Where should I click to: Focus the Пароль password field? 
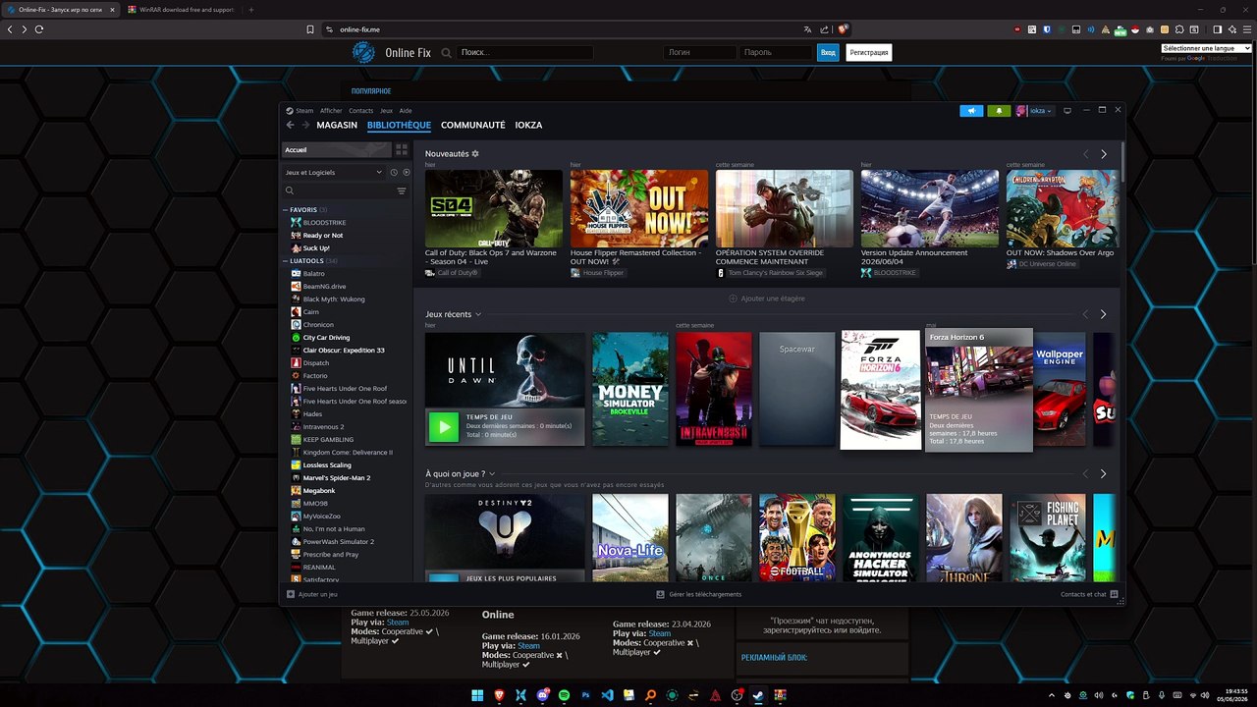pyautogui.click(x=776, y=52)
